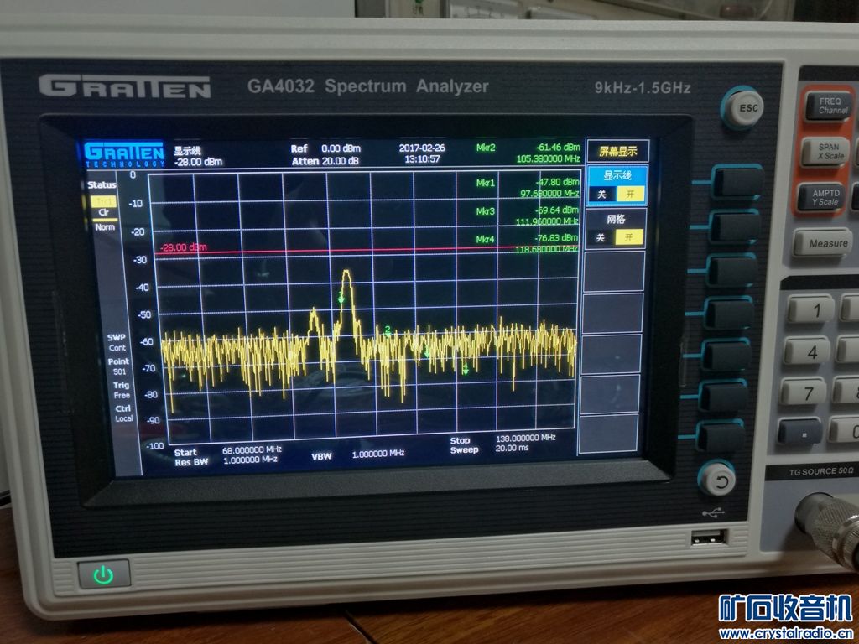Turn display line 显示线 off (关)
The height and width of the screenshot is (644, 859).
601,195
